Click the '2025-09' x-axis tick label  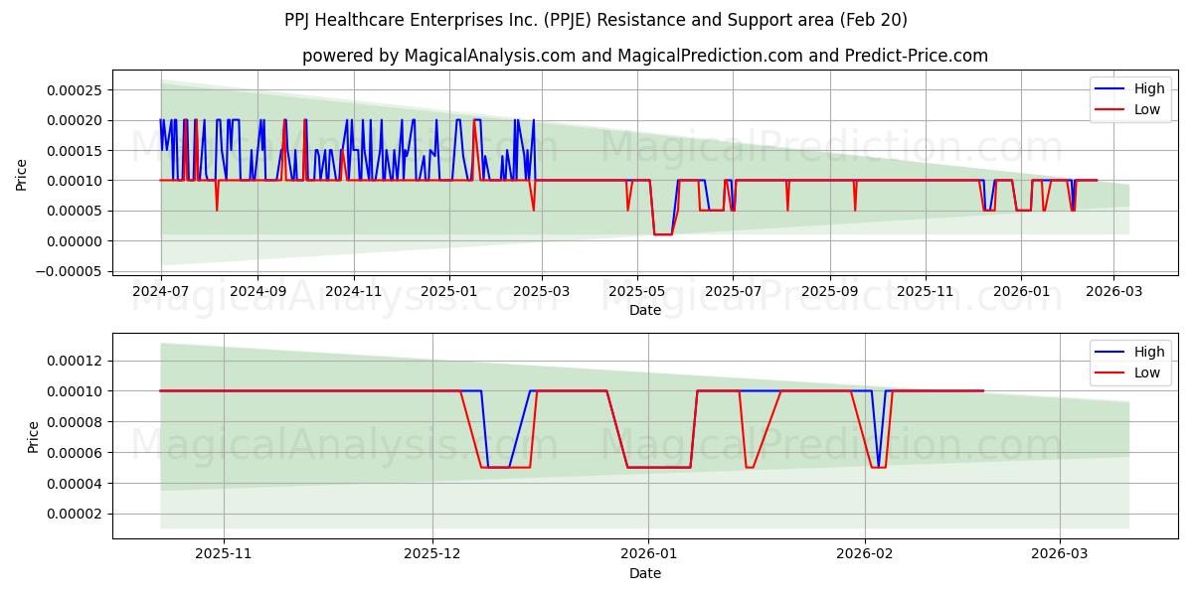(829, 291)
